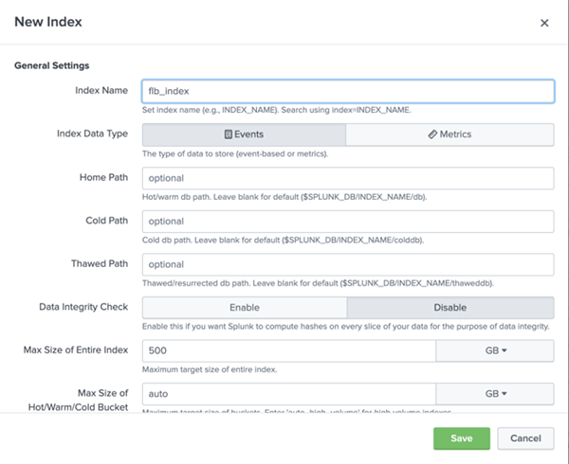The width and height of the screenshot is (569, 464).
Task: Click the Home Path input field
Action: click(348, 178)
